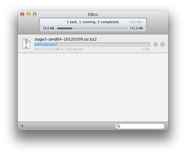Click the empty download list area

(93, 87)
